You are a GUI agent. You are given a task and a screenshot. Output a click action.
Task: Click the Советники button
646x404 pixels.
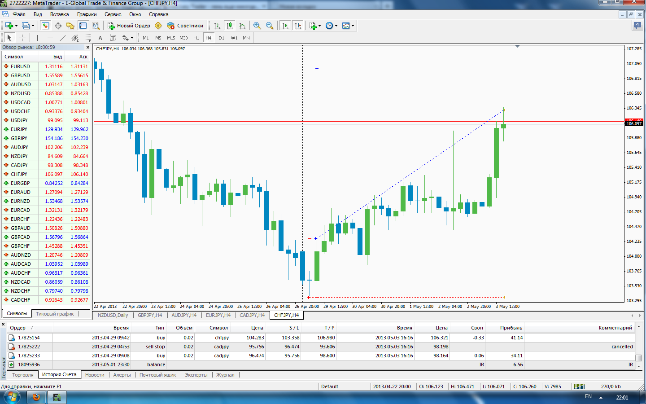pos(185,26)
